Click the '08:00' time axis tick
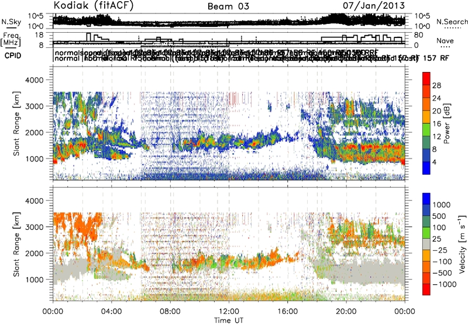The width and height of the screenshot is (468, 324). tap(170, 312)
